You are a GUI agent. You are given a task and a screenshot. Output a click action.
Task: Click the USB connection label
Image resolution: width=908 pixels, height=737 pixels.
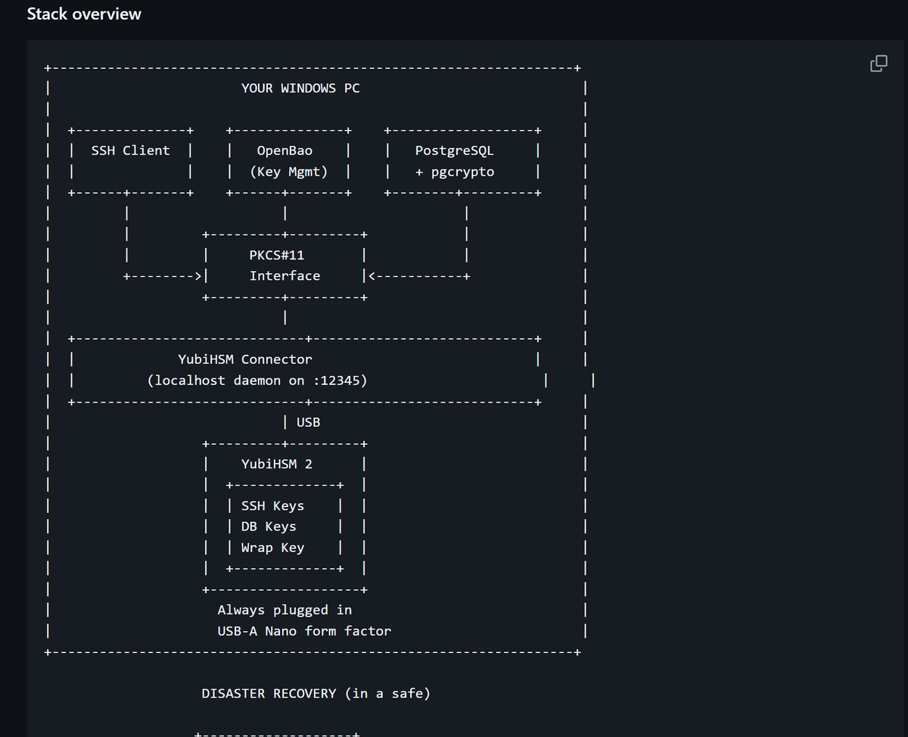coord(308,422)
